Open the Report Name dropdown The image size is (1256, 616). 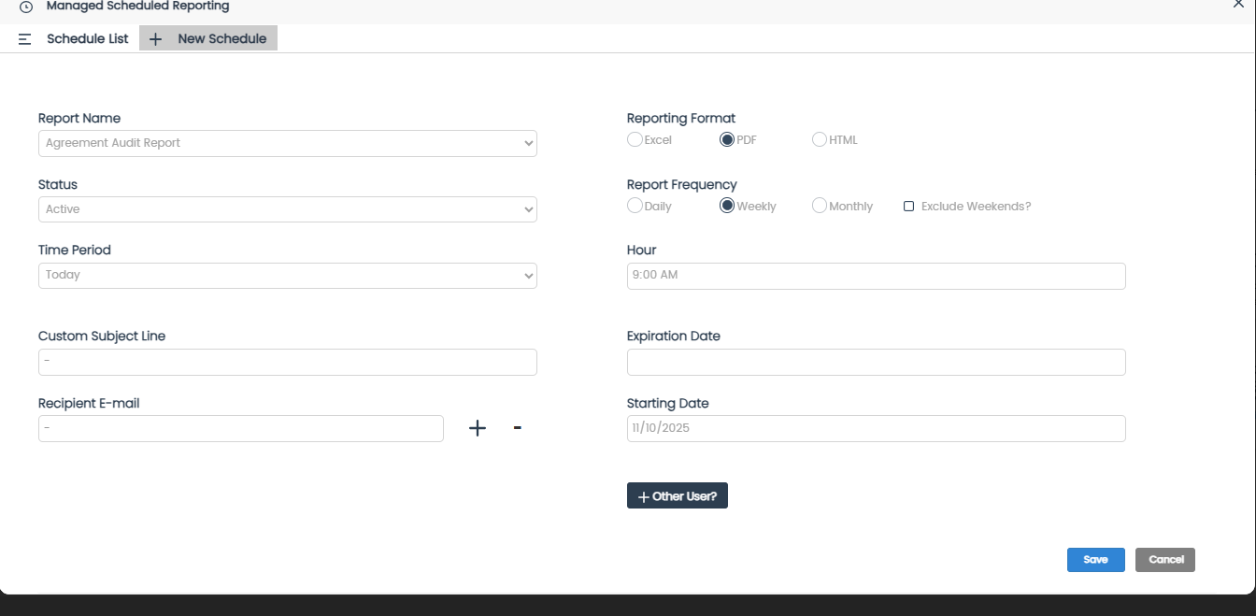tap(287, 143)
